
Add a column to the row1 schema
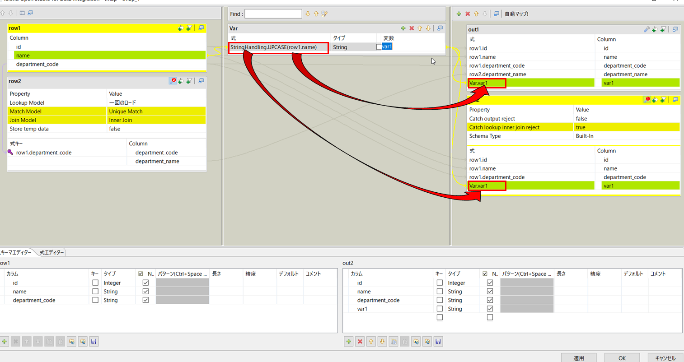tap(5, 342)
